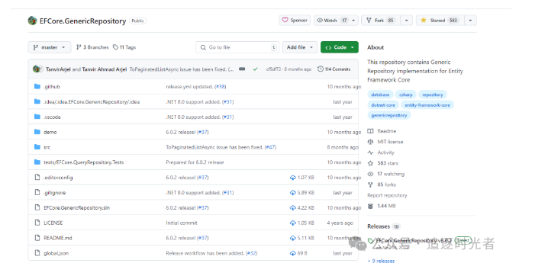Click the Fork 85 button
Viewport: 548px width, 279px height.
tap(381, 21)
